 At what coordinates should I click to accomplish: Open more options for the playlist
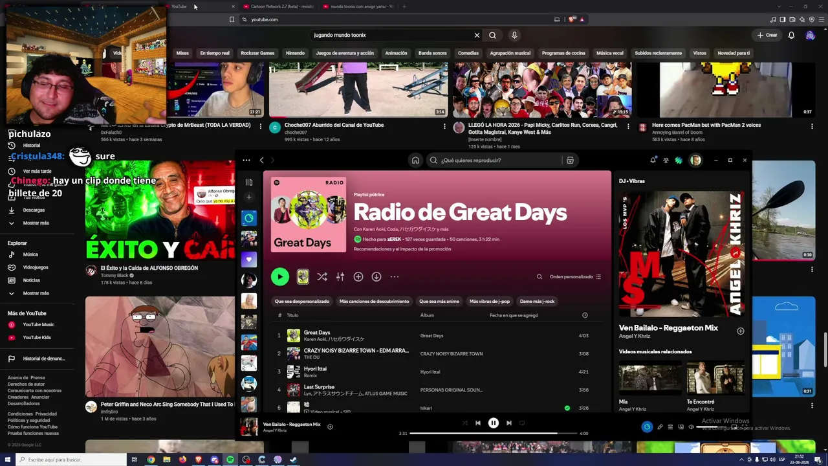click(x=395, y=277)
